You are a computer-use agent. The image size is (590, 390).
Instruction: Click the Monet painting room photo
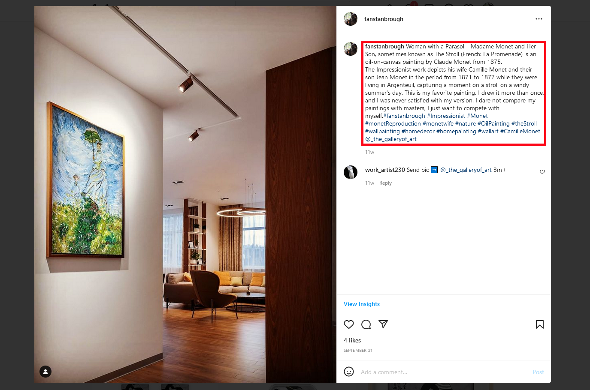(185, 194)
